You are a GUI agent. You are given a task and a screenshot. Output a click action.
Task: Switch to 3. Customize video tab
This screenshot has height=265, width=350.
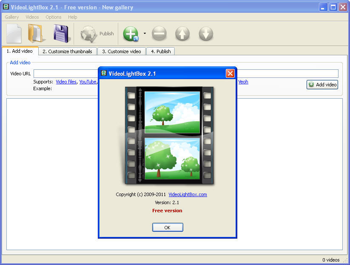click(122, 51)
